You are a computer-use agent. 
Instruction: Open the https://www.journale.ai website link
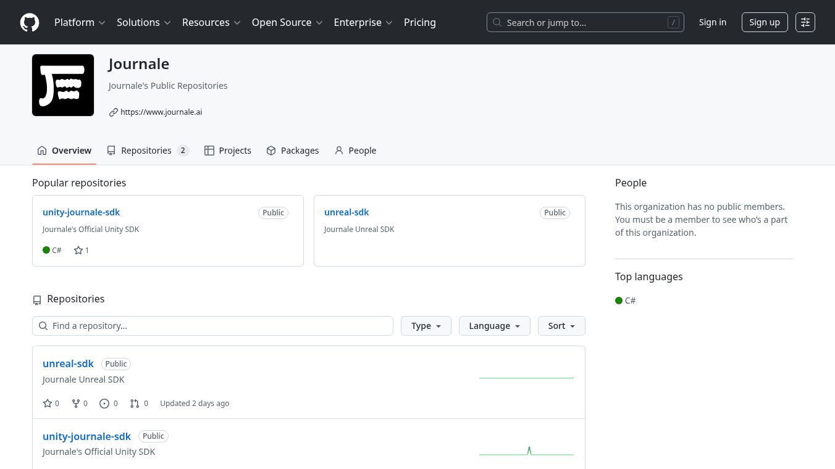(161, 112)
